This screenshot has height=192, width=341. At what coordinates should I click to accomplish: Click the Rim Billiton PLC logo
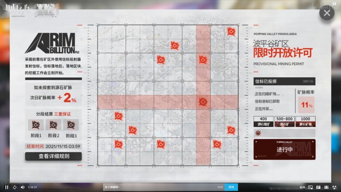(52, 43)
